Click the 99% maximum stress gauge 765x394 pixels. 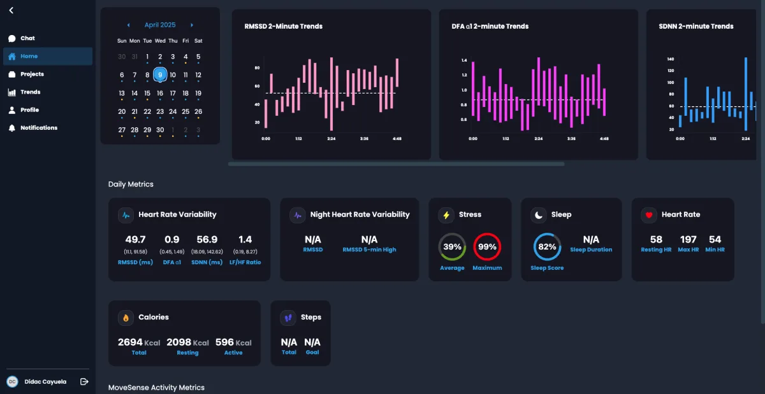[487, 247]
